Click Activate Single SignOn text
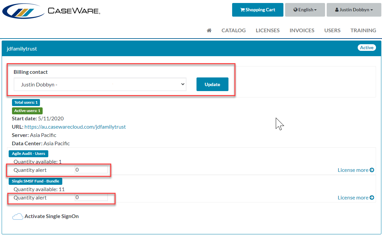Screen dimensions: 382x236 point(52,216)
